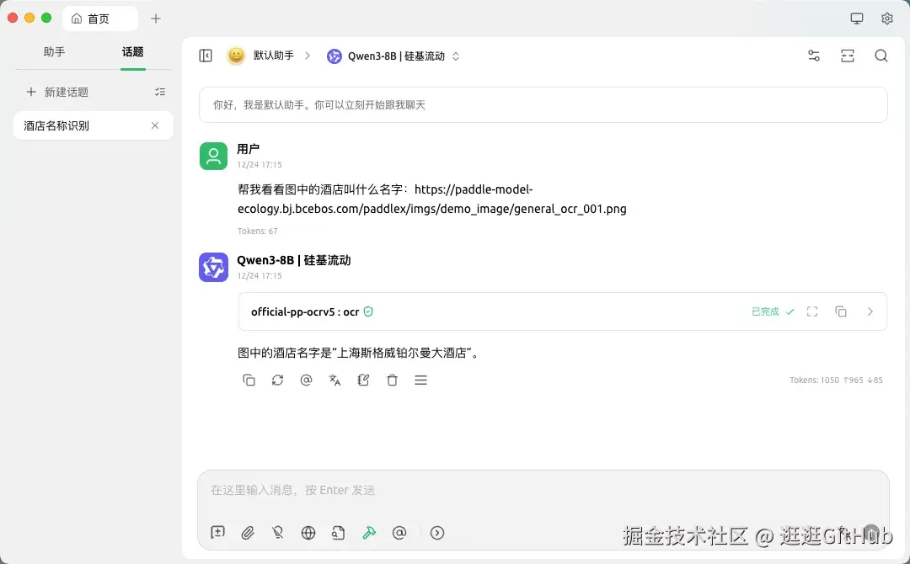Image resolution: width=910 pixels, height=564 pixels.
Task: Delete the assistant's message
Action: (x=392, y=380)
